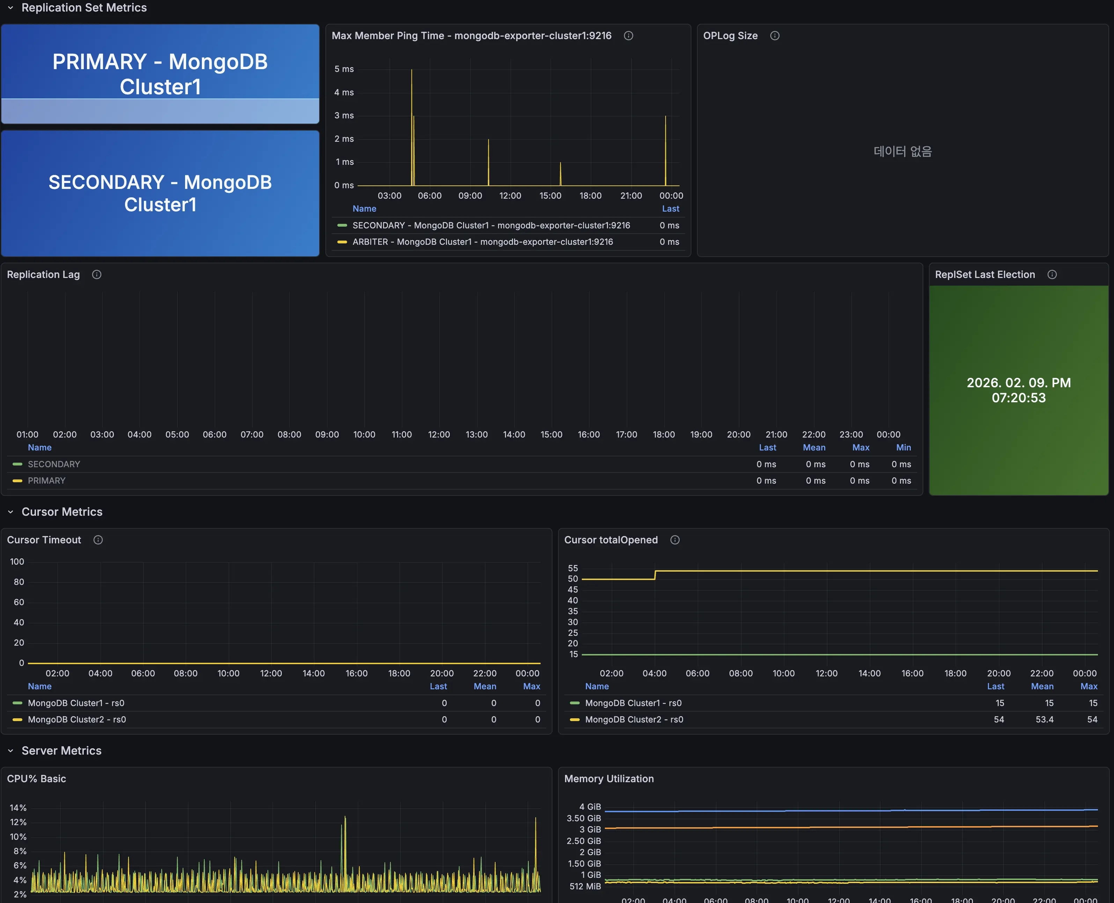The width and height of the screenshot is (1114, 903).
Task: Click the SECONDARY - MongoDB Cluster1 stat panel
Action: 160,193
